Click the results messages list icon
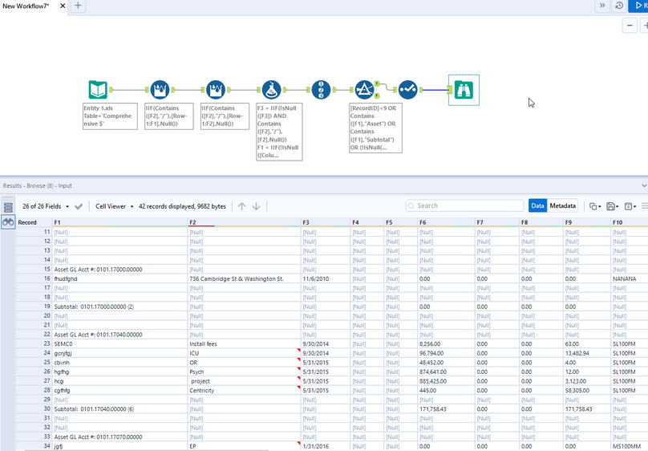Screen dimensions: 648x451 point(8,207)
